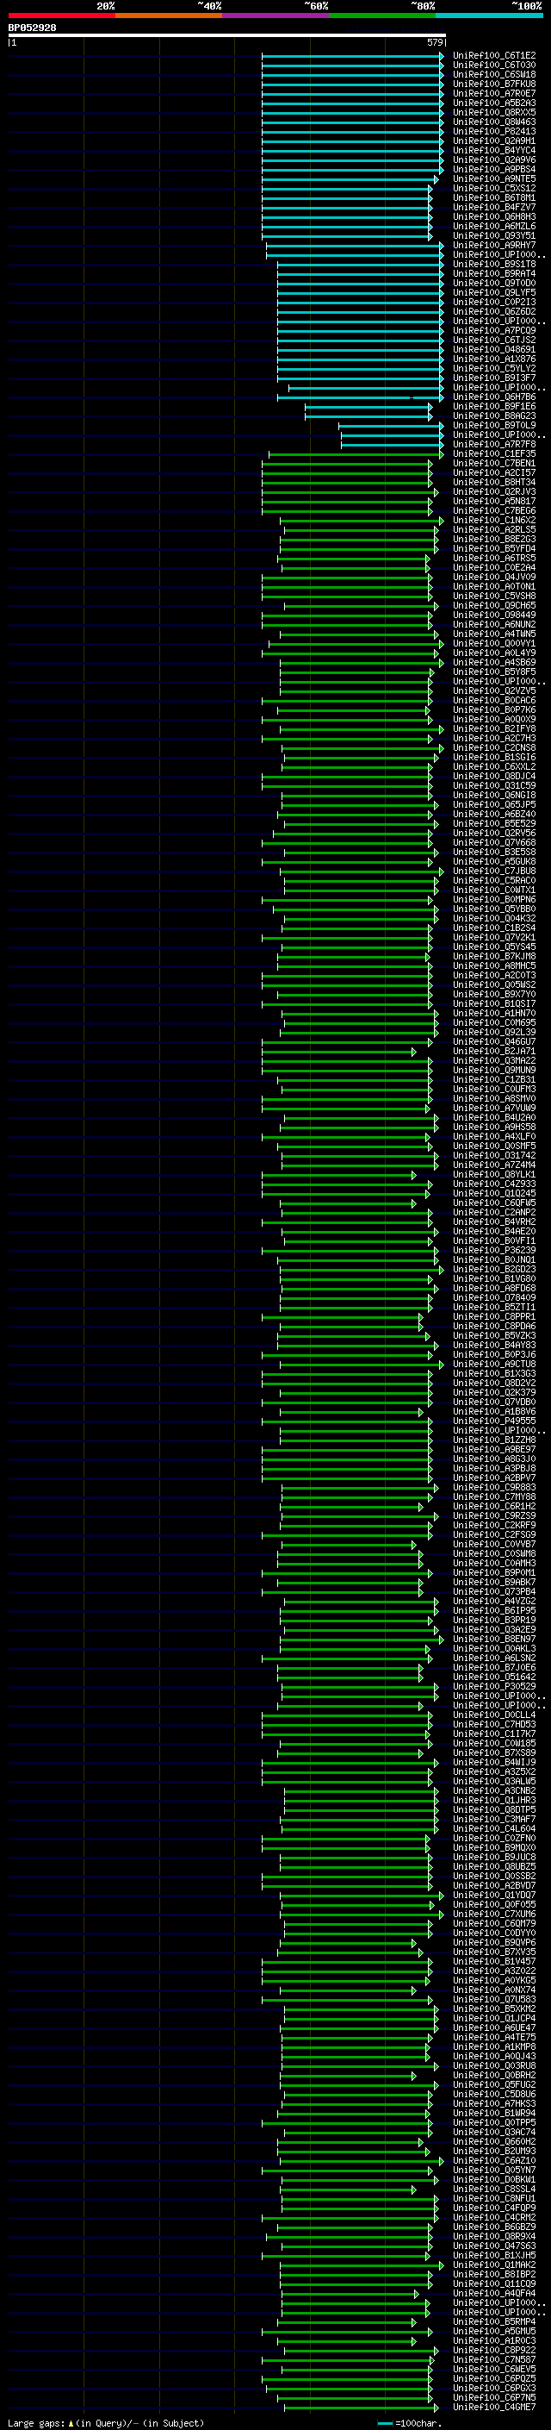551x2430 pixels.
Task: Select label UniRef100_A6TRS5
Action: coord(494,559)
